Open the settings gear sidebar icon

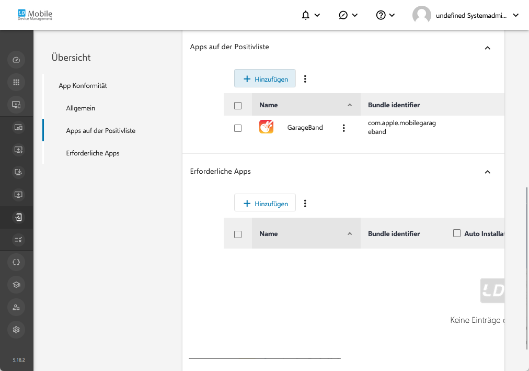[x=16, y=330]
